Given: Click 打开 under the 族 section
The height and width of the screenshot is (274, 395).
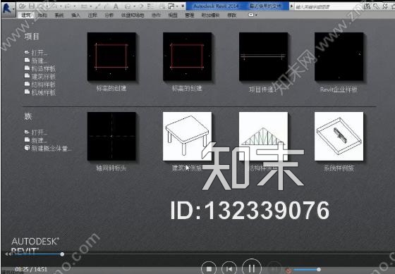Looking at the screenshot, I should [x=36, y=132].
